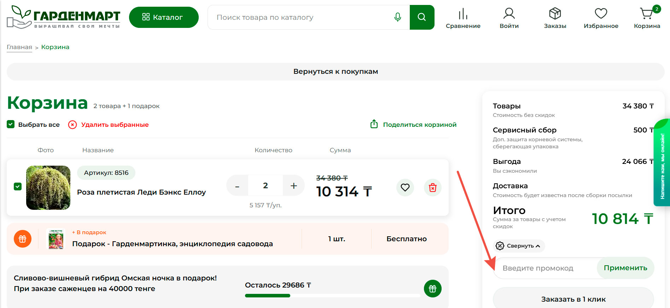
Task: Open the Корзина cart icon in header
Action: click(x=647, y=18)
